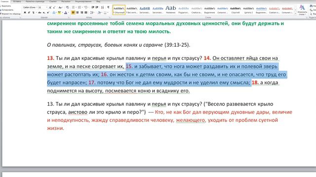The image size is (316, 177).
Task: Cut selection with Вырезать
Action: [x=5, y=6]
